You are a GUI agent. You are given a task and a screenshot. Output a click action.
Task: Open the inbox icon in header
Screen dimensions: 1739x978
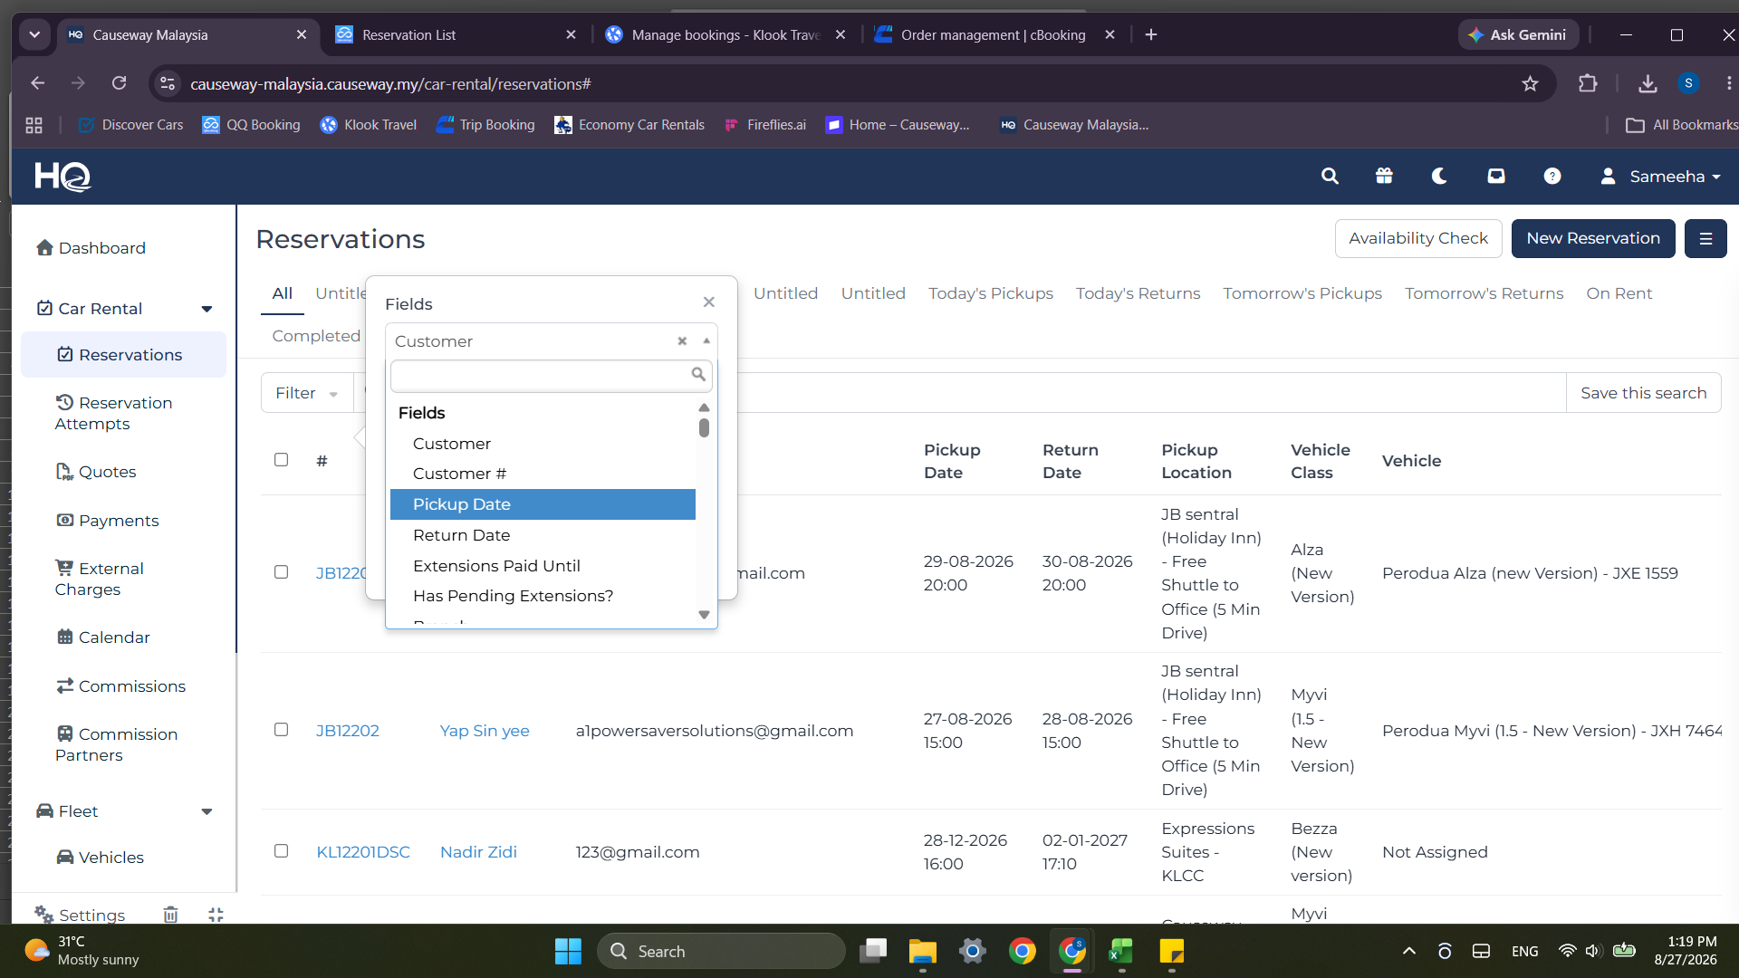1496,176
